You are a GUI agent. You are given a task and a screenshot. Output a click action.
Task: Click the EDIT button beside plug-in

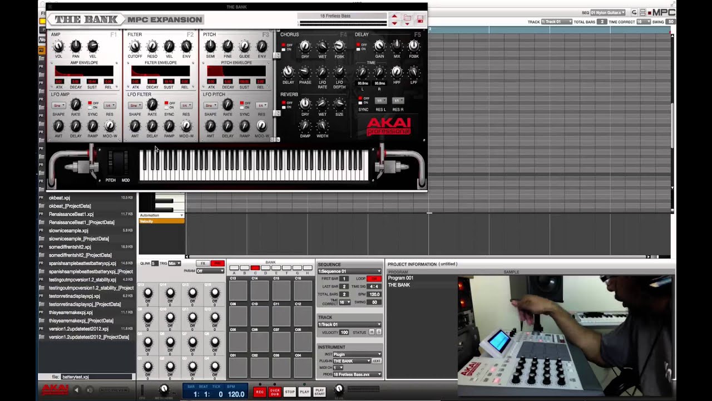[x=377, y=361]
